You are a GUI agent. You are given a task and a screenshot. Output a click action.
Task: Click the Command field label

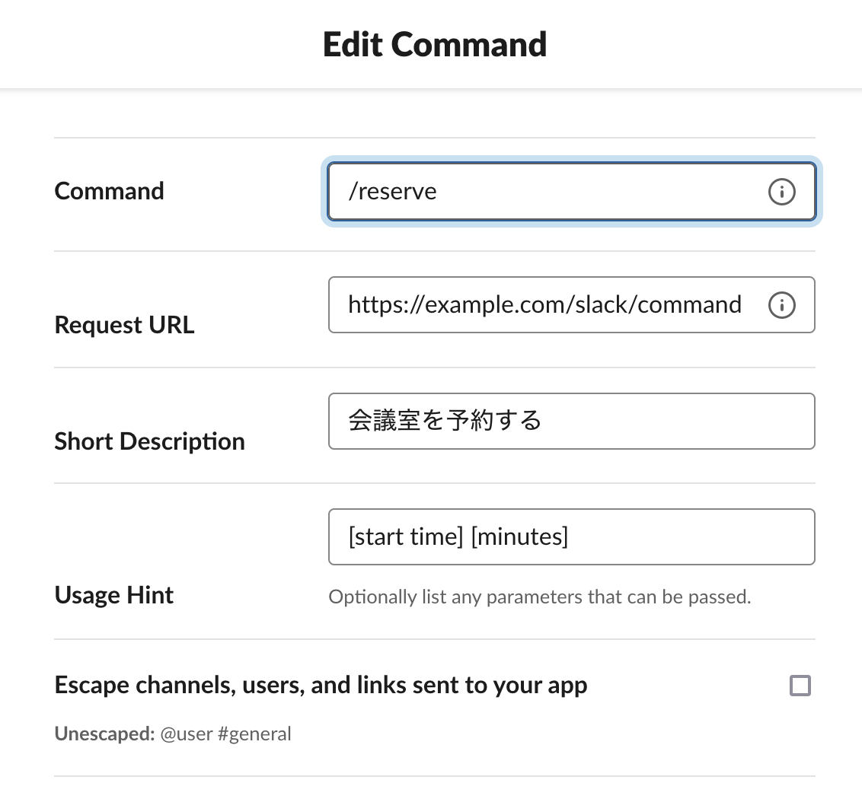(x=109, y=192)
